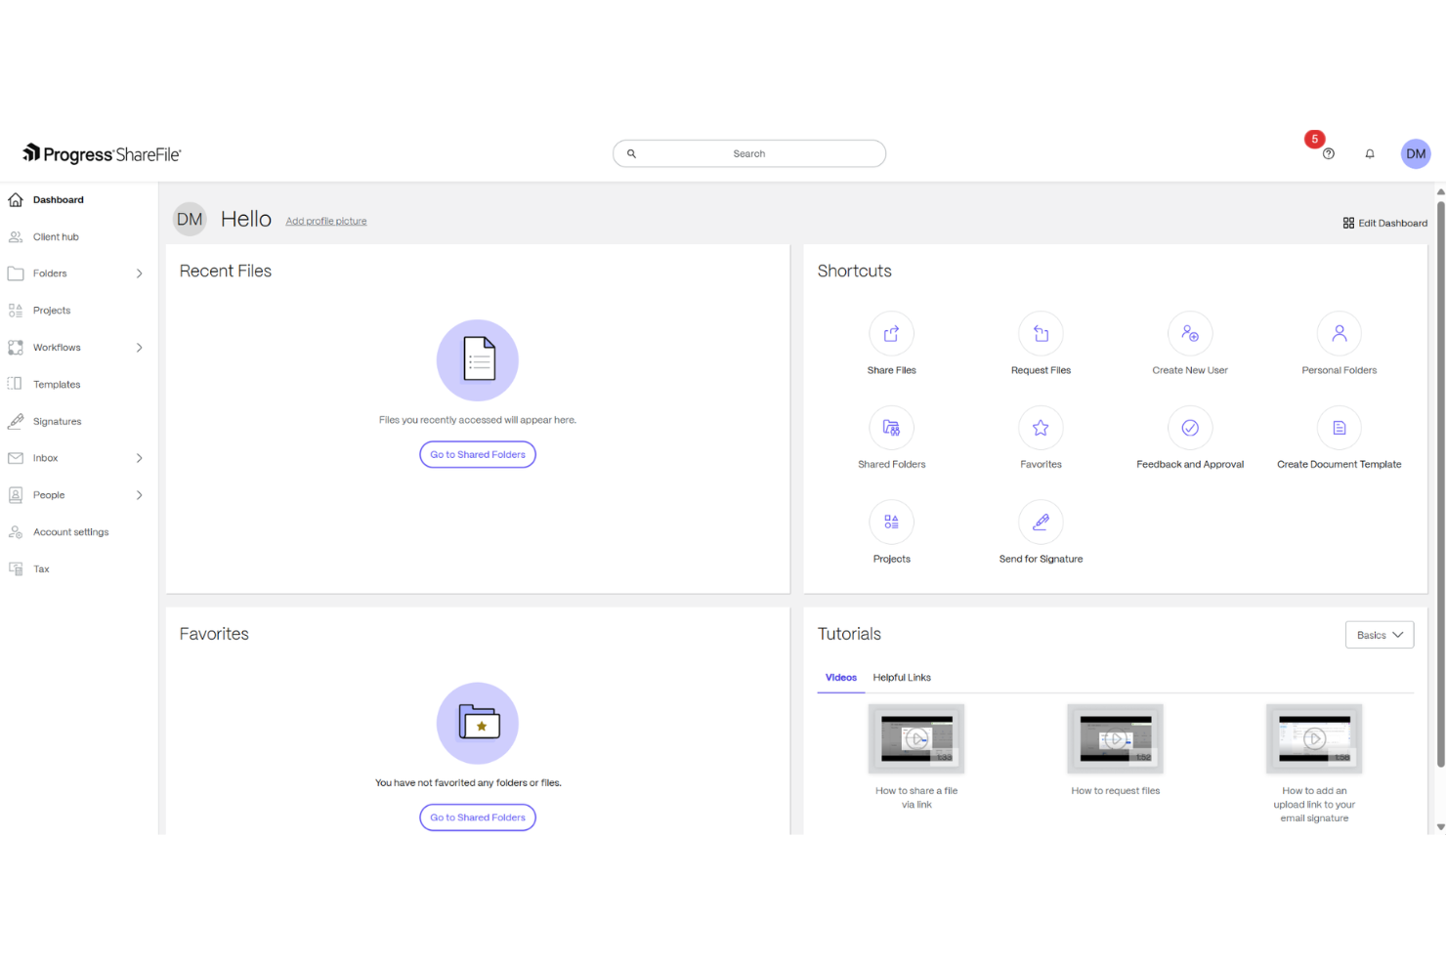Click the large DM profile avatar
The image size is (1446, 964).
[x=190, y=220]
